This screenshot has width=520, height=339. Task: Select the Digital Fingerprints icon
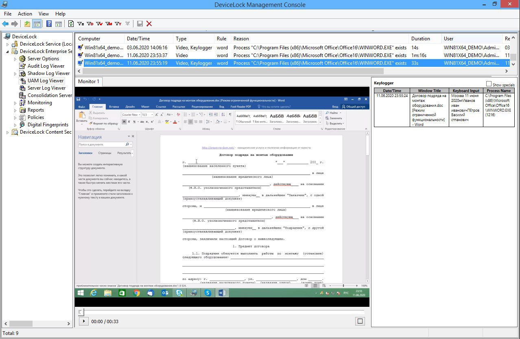coord(23,125)
